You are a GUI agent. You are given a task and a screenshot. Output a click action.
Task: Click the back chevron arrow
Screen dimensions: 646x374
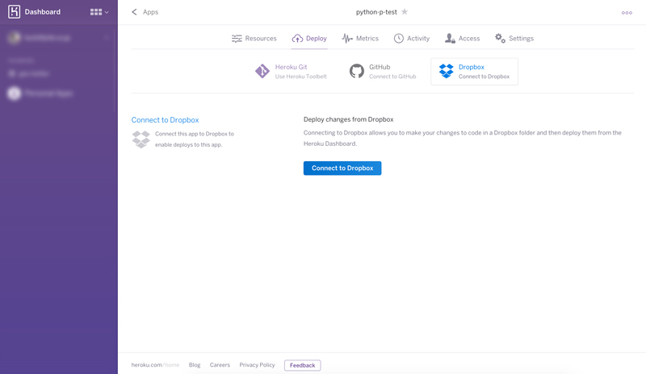pos(134,12)
